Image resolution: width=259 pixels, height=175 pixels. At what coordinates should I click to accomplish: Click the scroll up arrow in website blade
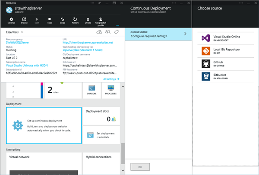[123, 87]
